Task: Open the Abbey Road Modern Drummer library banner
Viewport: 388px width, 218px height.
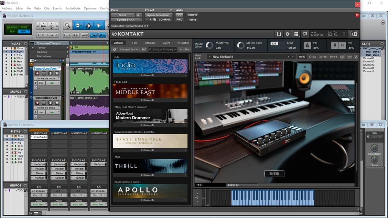Action: click(x=150, y=116)
